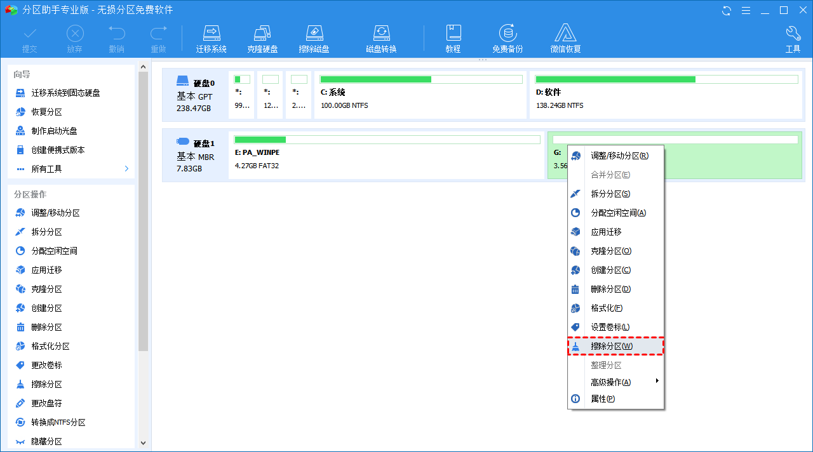Select the C: 系统 partition usage bar

[x=420, y=79]
